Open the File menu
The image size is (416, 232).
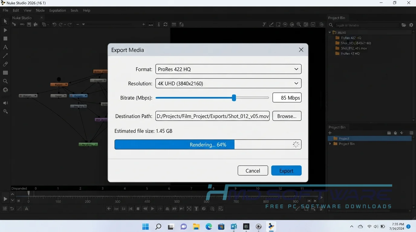tap(5, 10)
